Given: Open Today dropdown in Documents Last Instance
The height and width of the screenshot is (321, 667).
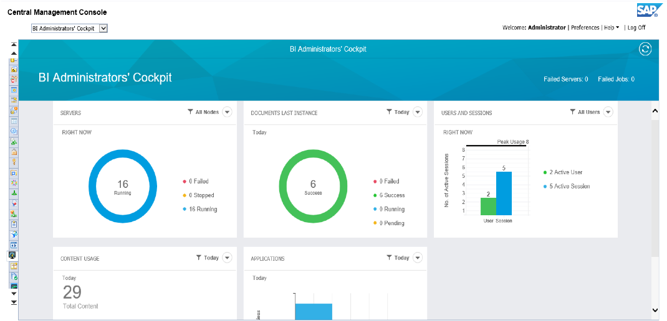Looking at the screenshot, I should click(418, 112).
